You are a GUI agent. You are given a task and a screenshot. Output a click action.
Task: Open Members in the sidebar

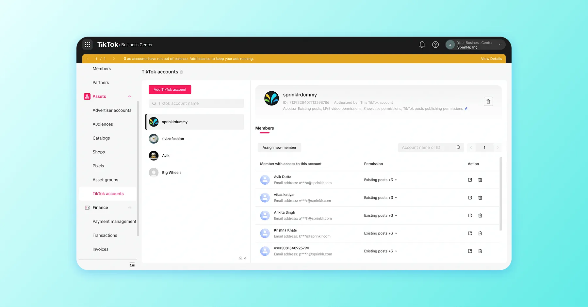102,69
